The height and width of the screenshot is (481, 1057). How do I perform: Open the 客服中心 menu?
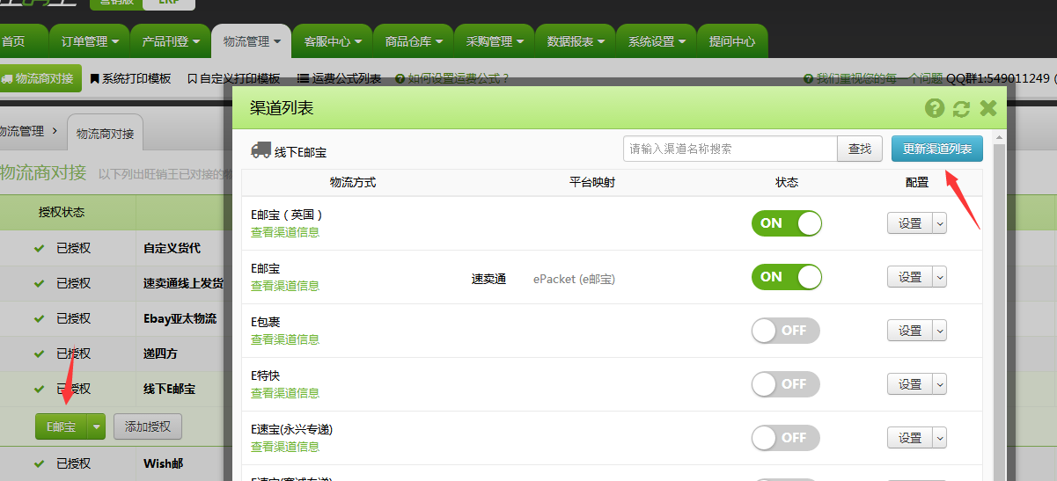(333, 41)
